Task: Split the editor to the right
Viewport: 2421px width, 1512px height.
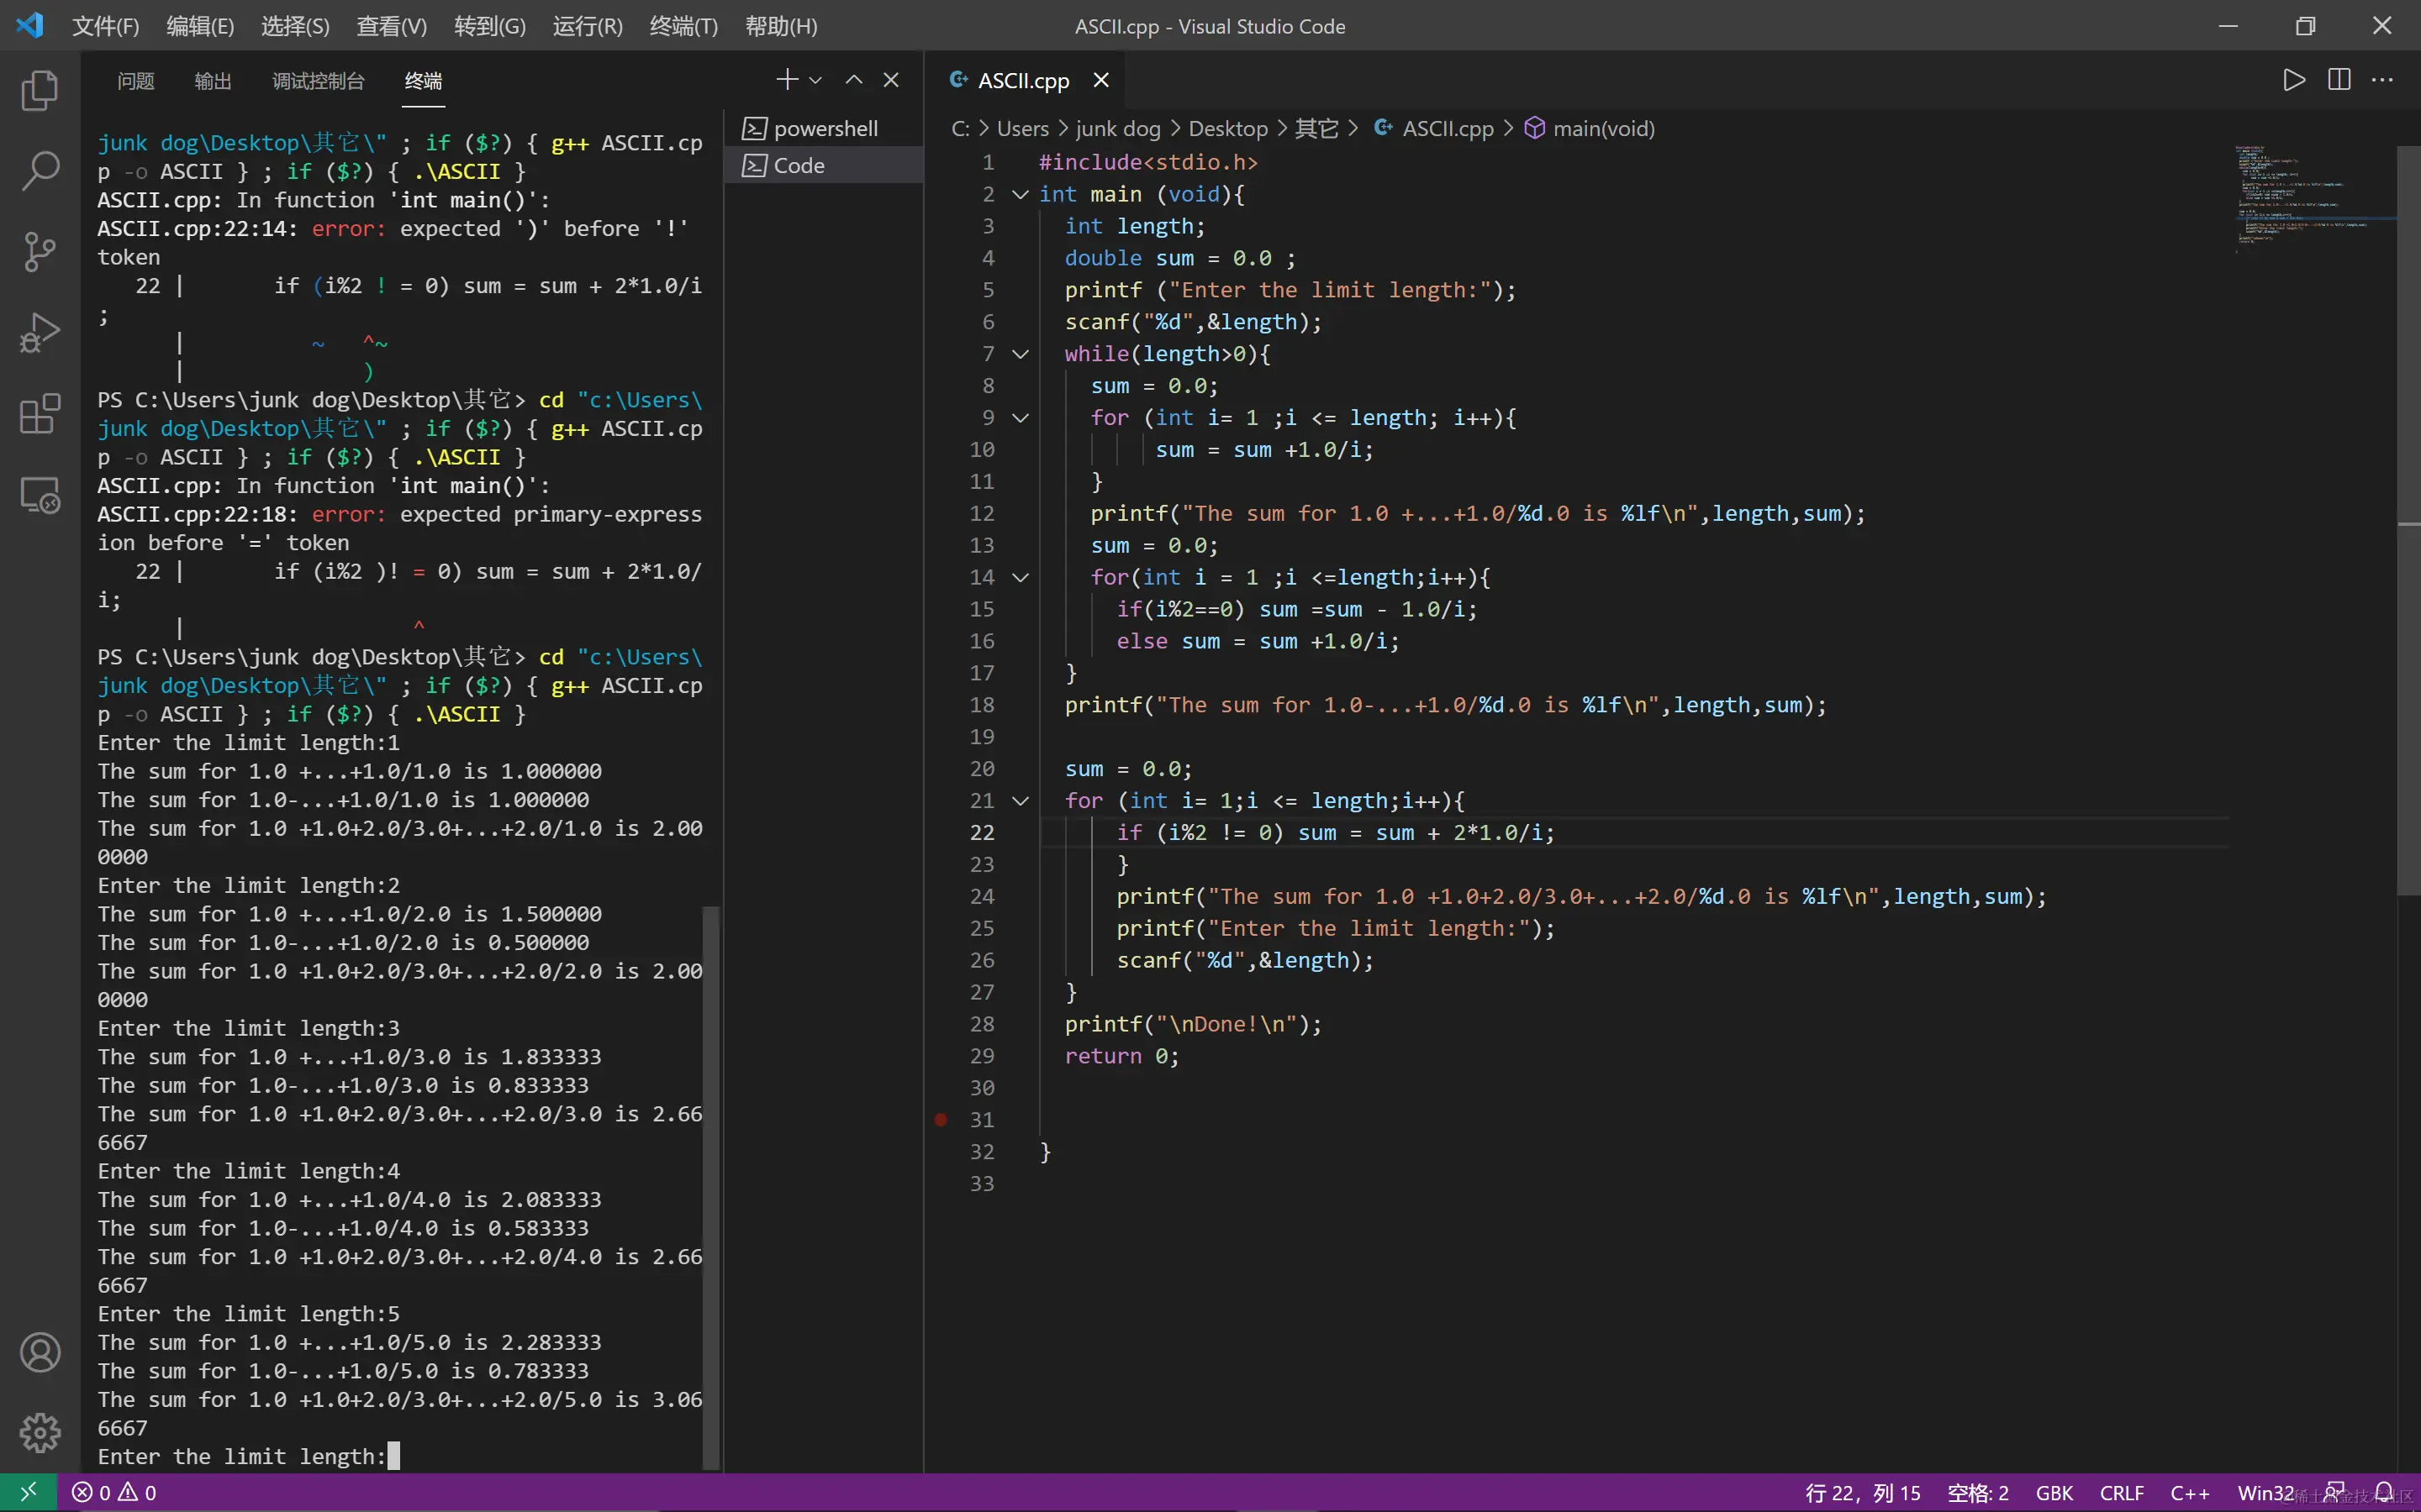Action: click(2339, 80)
